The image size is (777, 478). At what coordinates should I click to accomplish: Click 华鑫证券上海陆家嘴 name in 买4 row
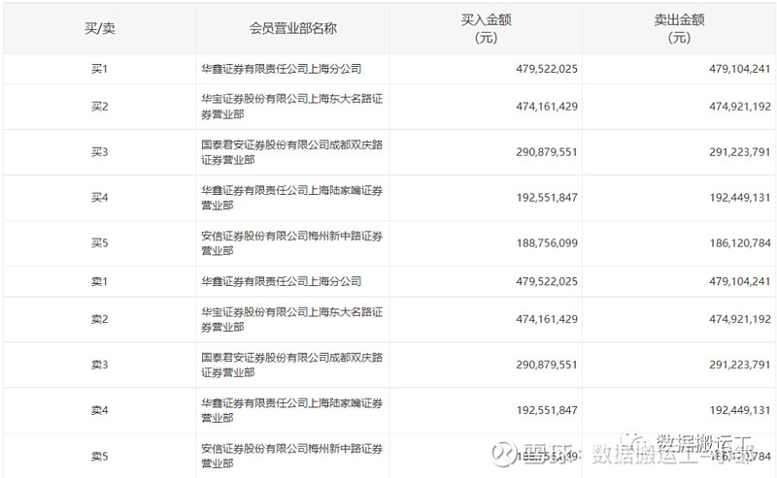tap(292, 198)
